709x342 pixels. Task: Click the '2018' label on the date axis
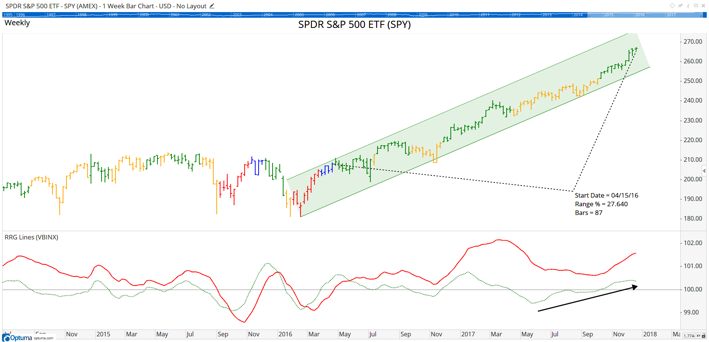(x=650, y=334)
